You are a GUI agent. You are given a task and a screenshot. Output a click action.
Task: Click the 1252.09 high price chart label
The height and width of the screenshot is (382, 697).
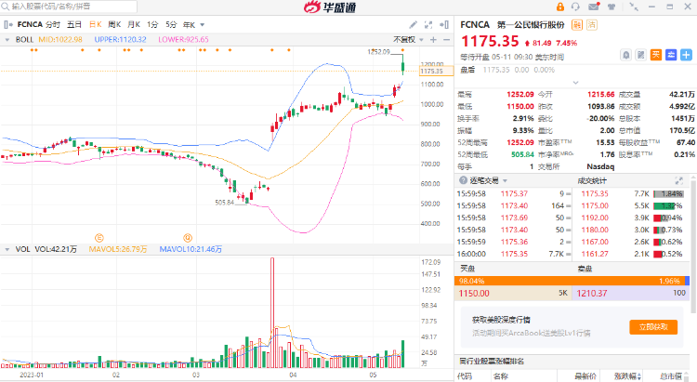(x=378, y=52)
